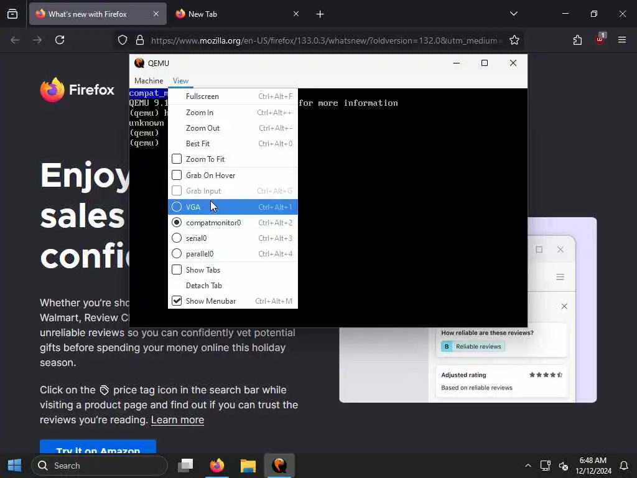Open the notifications bell icon
Viewport: 637px width, 478px height.
[x=624, y=466]
